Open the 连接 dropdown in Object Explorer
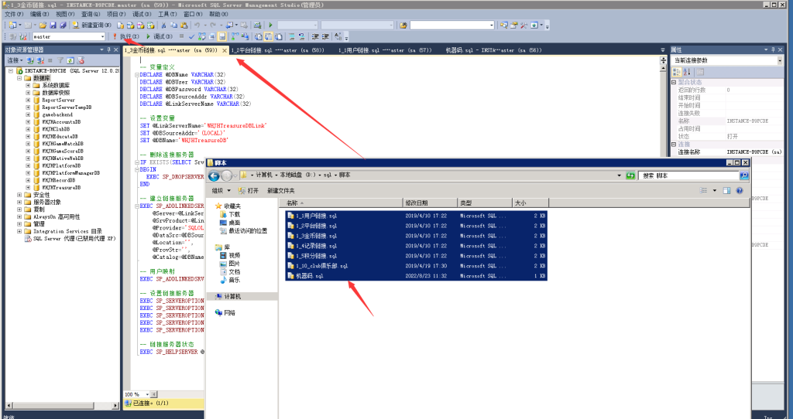The image size is (793, 419). click(x=15, y=60)
